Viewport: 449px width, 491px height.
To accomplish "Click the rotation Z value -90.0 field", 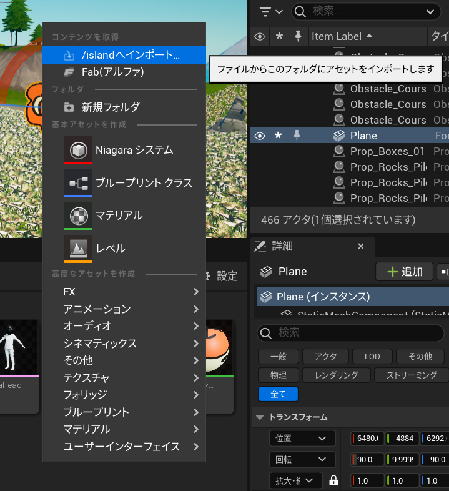I will (x=435, y=460).
